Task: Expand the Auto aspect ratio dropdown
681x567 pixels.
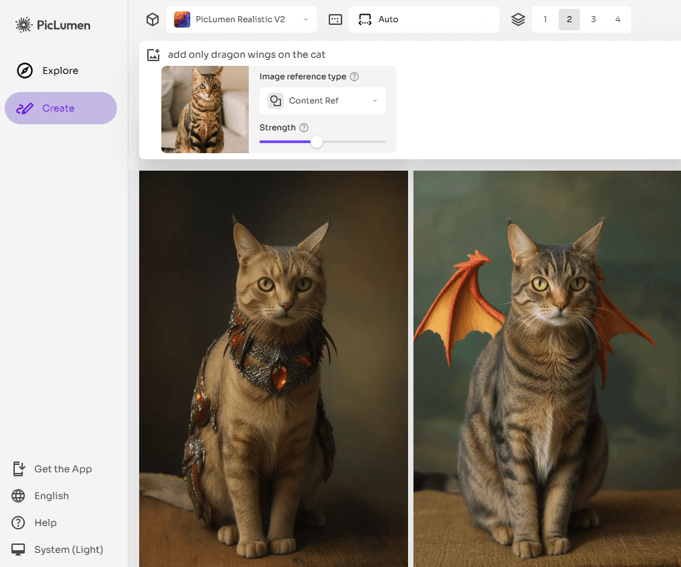Action: pos(424,19)
